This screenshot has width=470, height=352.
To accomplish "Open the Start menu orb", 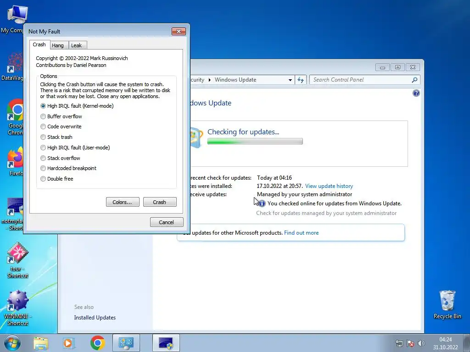I will pyautogui.click(x=12, y=343).
